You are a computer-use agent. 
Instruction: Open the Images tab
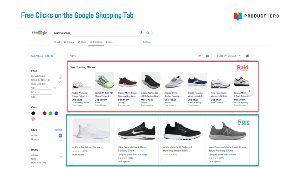click(69, 42)
